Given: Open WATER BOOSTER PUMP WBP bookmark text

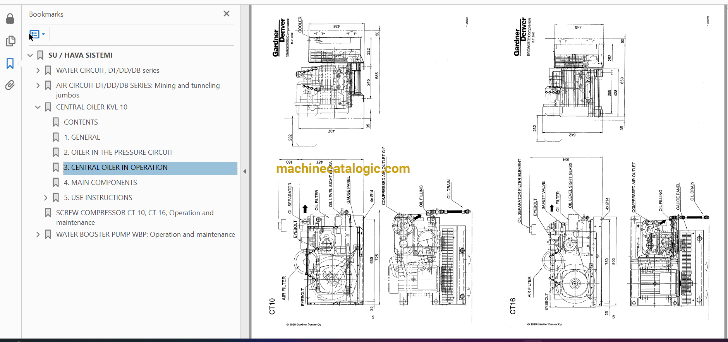Looking at the screenshot, I should pos(146,234).
